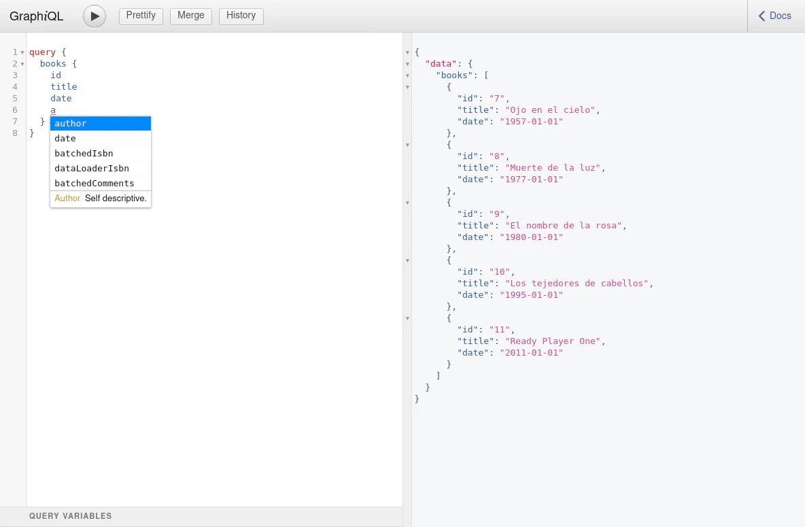Collapse the query block fold arrow on line 1
This screenshot has height=527, width=805.
[22, 52]
